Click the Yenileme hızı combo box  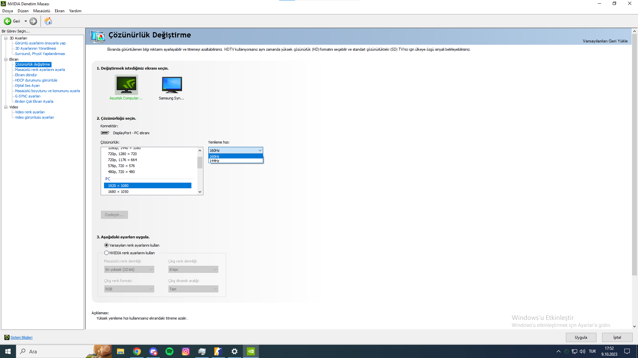click(236, 150)
